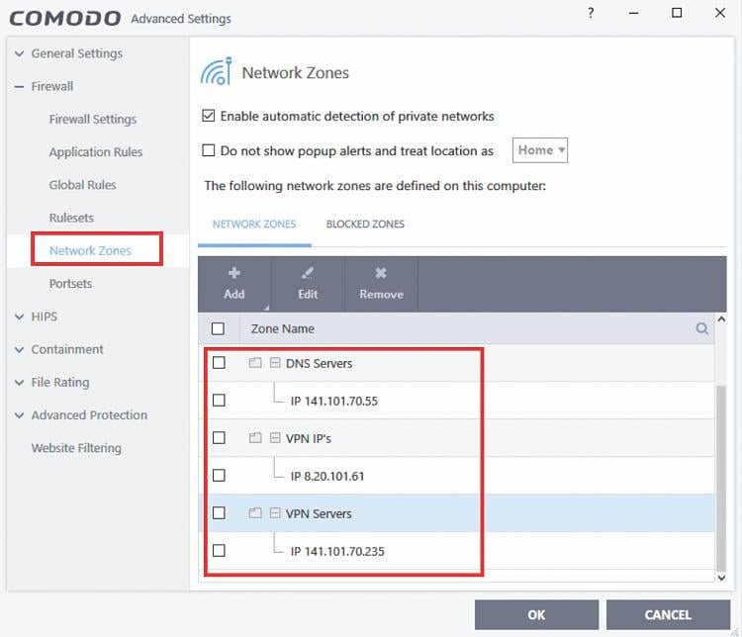Click the Edit pencil icon
Viewport: 742px width, 637px height.
tap(308, 273)
